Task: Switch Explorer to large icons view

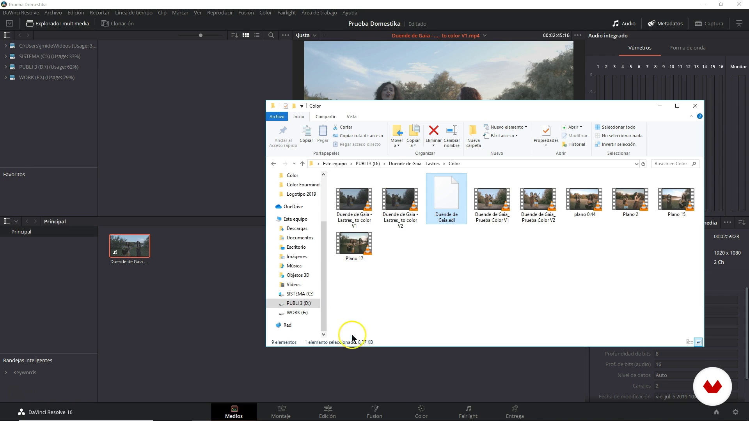Action: point(699,342)
